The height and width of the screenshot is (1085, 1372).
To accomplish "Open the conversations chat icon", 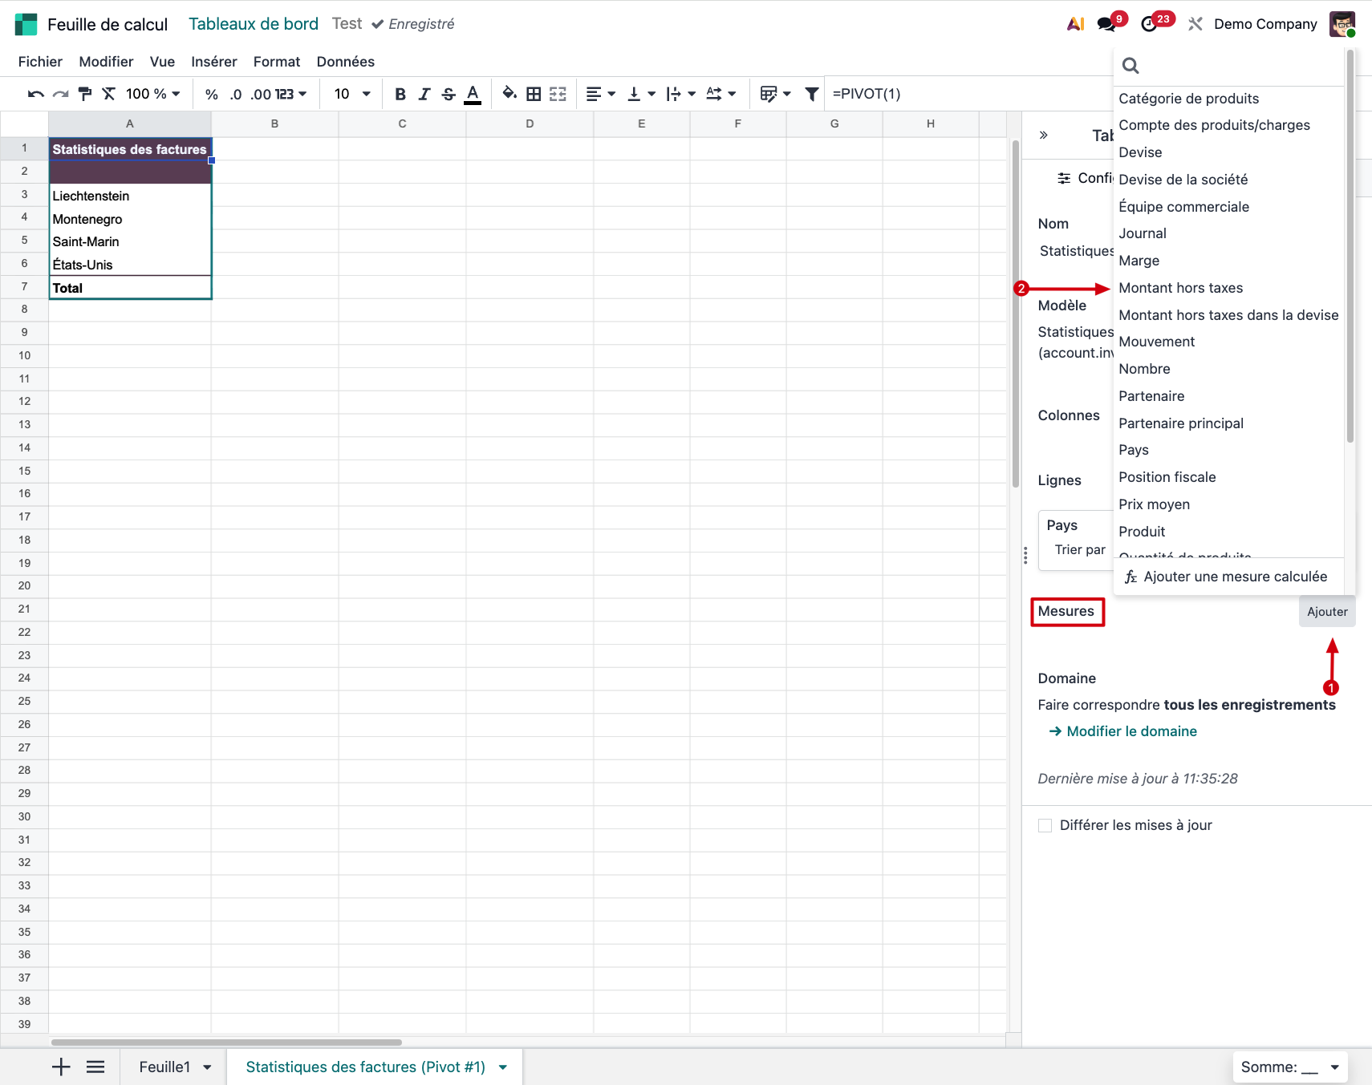I will click(1106, 24).
